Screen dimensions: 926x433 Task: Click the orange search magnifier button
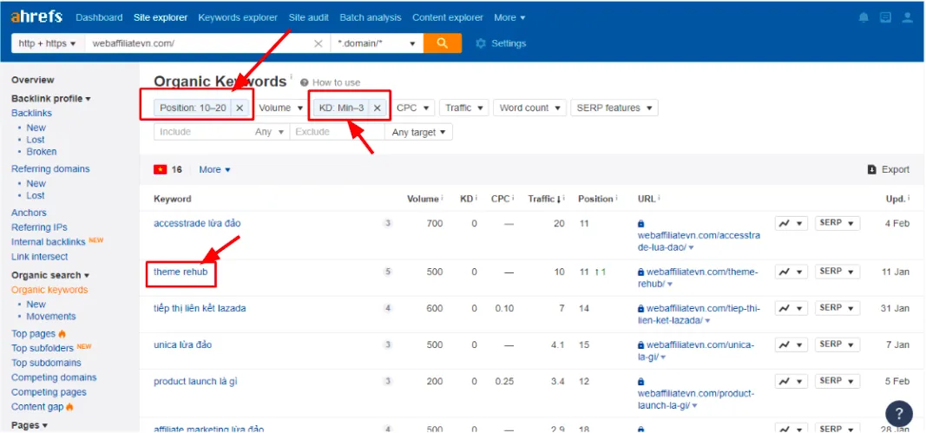[x=443, y=43]
